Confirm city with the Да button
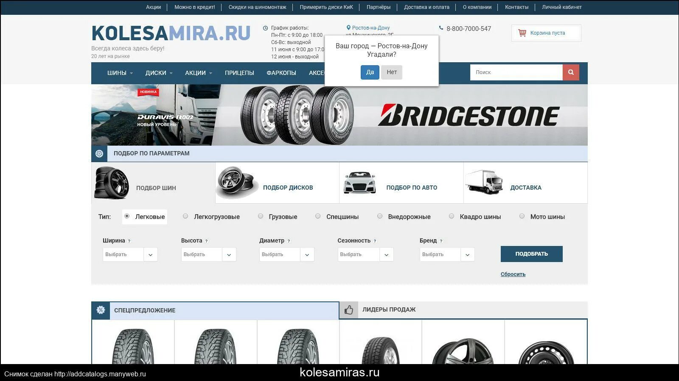Viewport: 679px width, 381px height. coord(370,72)
